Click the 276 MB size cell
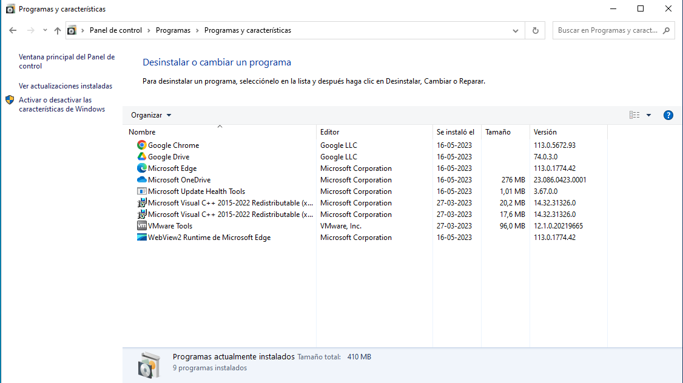The width and height of the screenshot is (683, 383). 513,180
